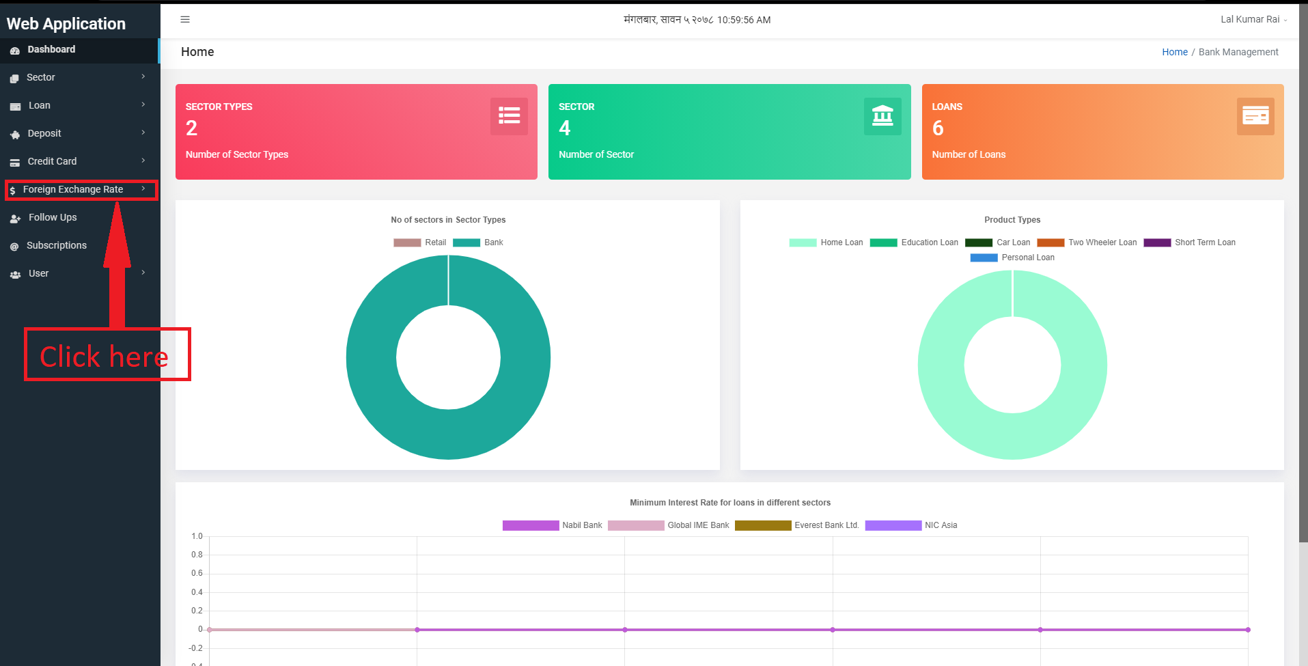Open Lal Kumar Rai user dropdown
The image size is (1308, 666).
pos(1253,20)
